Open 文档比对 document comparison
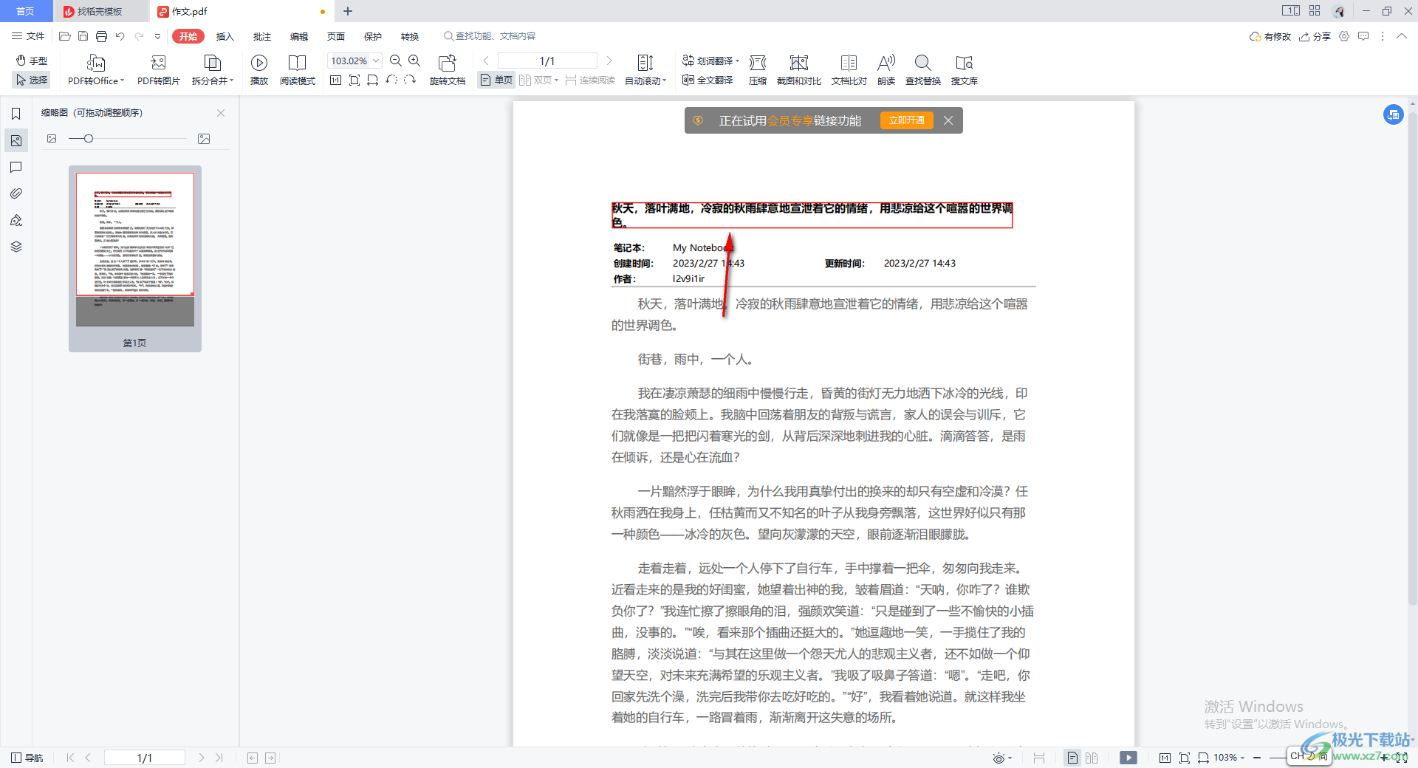 [x=849, y=70]
